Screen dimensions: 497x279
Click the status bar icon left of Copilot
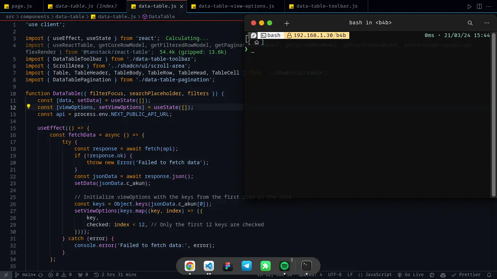[432, 275]
